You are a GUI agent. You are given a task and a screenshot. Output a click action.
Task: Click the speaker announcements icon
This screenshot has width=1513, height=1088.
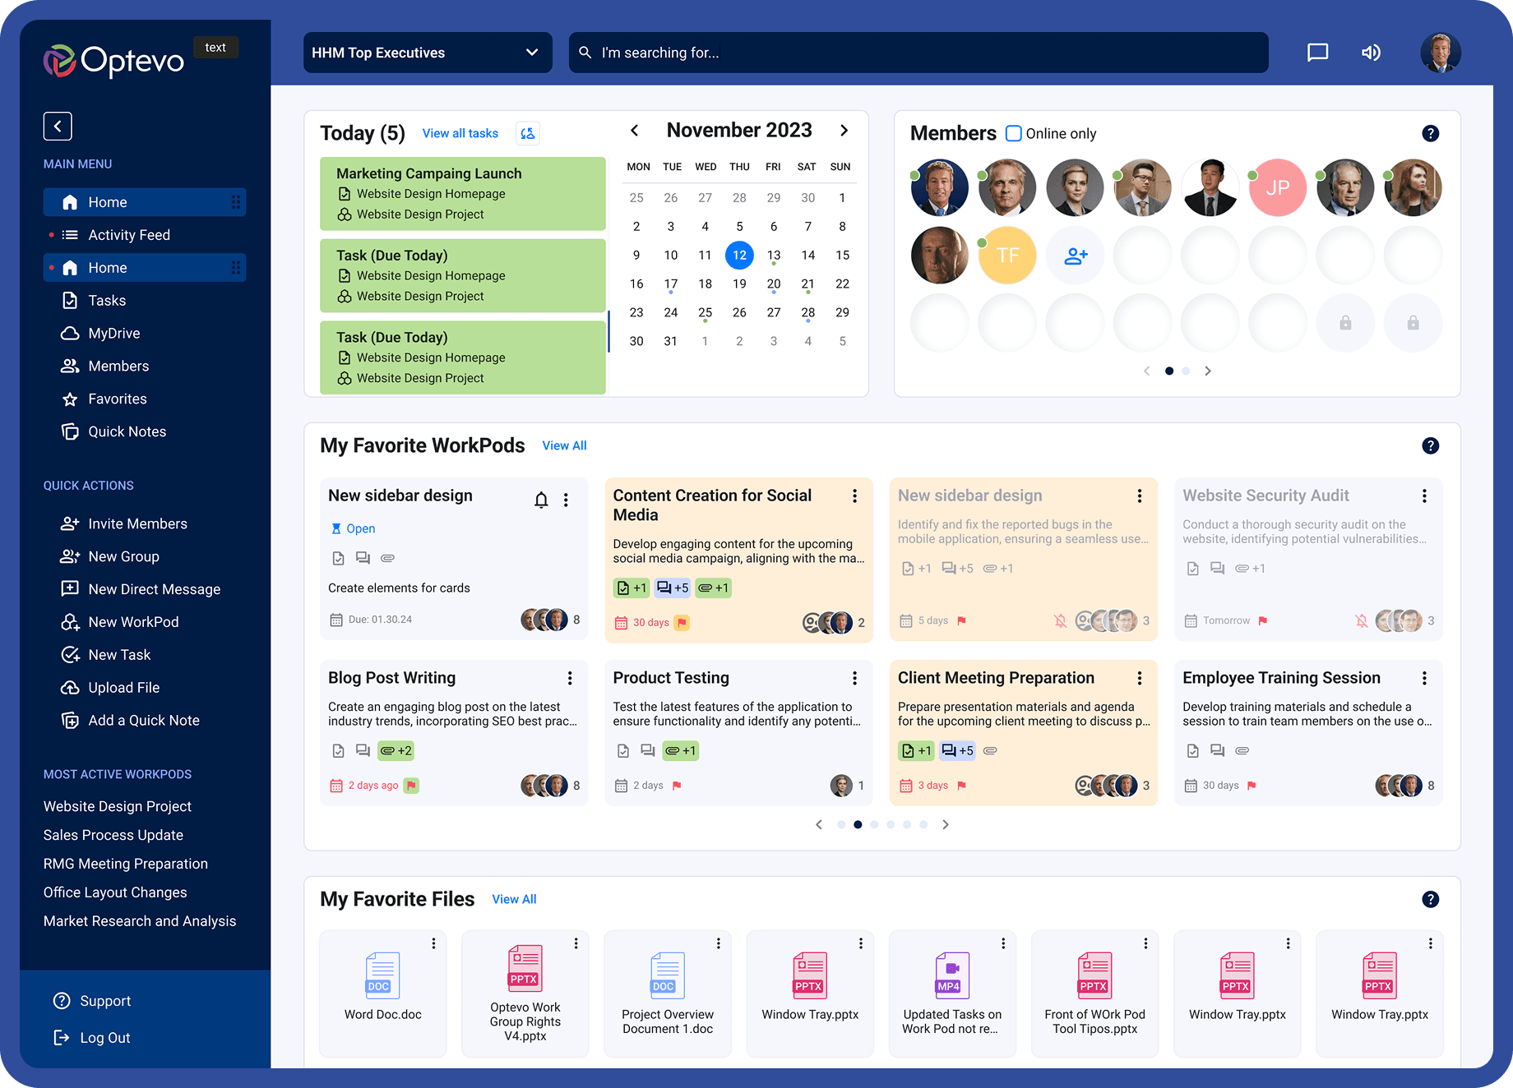(1371, 53)
